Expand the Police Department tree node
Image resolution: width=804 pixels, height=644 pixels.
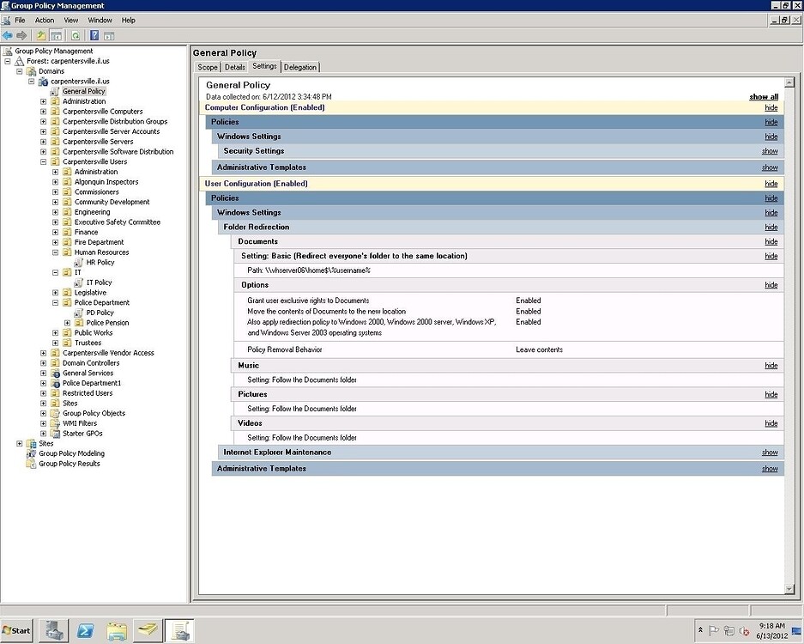[x=55, y=302]
